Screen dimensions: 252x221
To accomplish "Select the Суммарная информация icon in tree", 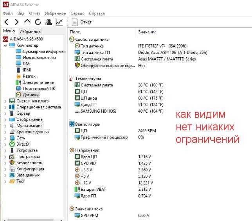I will pyautogui.click(x=18, y=51).
